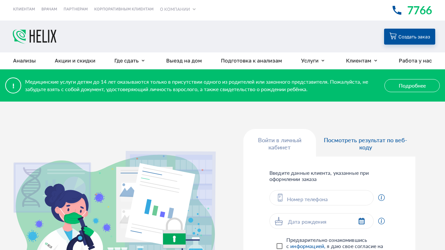The width and height of the screenshot is (445, 250).
Task: Open 'Работа у нас' menu item
Action: click(415, 61)
